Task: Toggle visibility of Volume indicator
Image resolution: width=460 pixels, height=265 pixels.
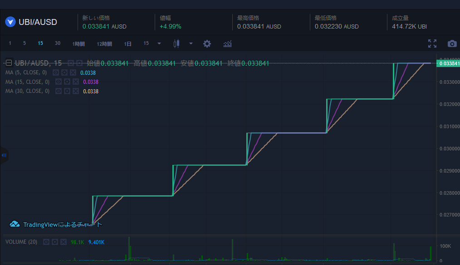Action: click(x=46, y=242)
